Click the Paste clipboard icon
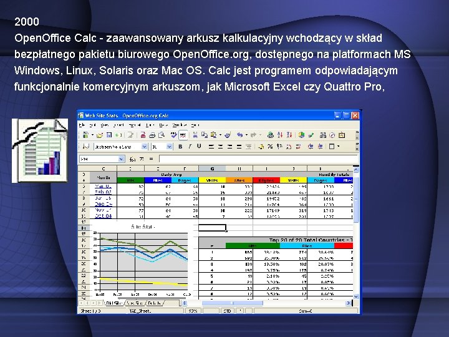This screenshot has height=337, width=449. coord(213,135)
